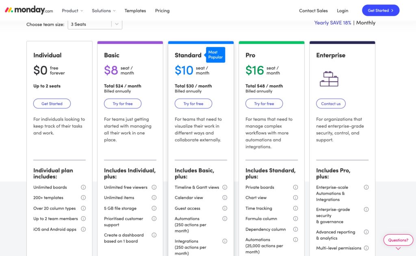Viewport: 416px width, 256px height.
Task: Click the $16 Pro price
Action: click(254, 70)
